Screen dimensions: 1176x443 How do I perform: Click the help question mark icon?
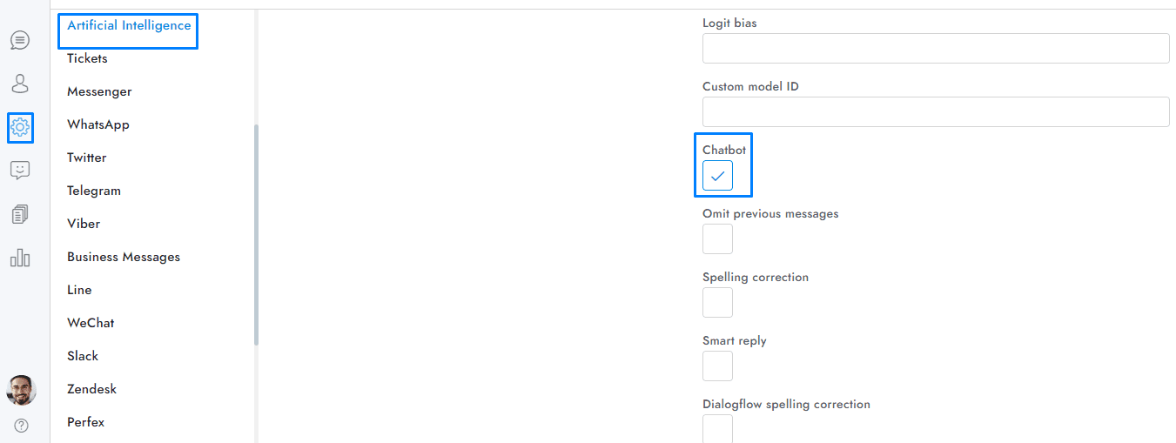pos(21,426)
